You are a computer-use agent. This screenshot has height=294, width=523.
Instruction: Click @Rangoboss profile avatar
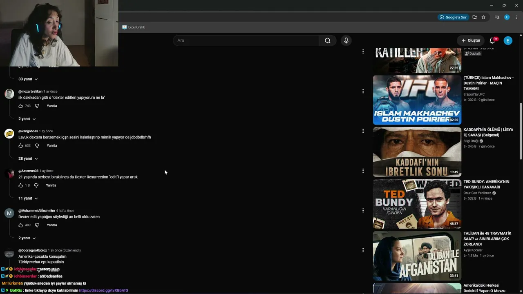(x=9, y=134)
